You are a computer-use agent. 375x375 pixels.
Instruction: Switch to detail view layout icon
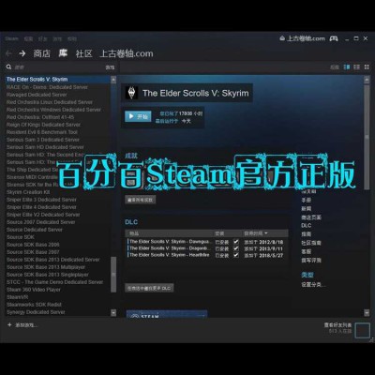pos(347,67)
